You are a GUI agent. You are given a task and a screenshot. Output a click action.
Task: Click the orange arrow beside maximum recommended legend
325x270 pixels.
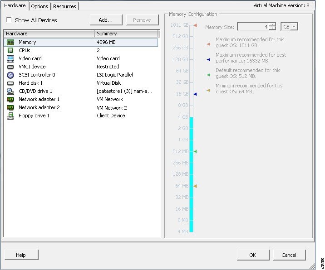(208, 44)
